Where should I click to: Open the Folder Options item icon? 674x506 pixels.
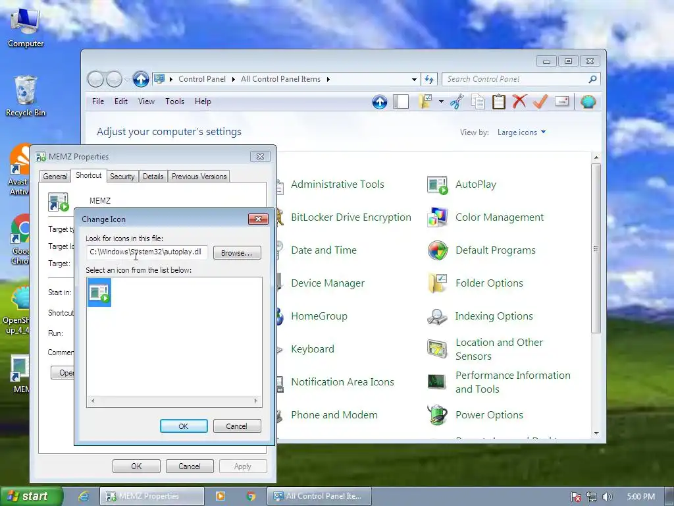pos(438,283)
